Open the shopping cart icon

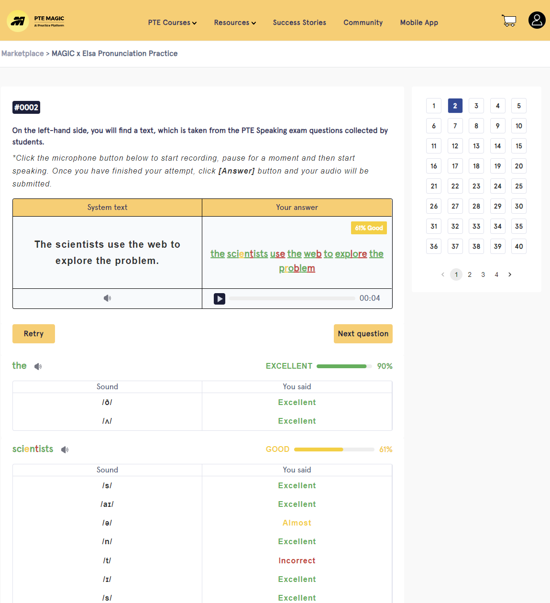click(509, 21)
